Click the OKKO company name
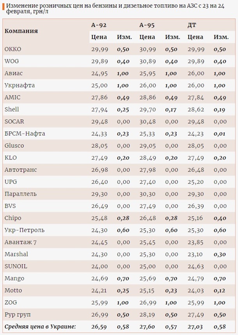238x335 pixels. tap(13, 49)
